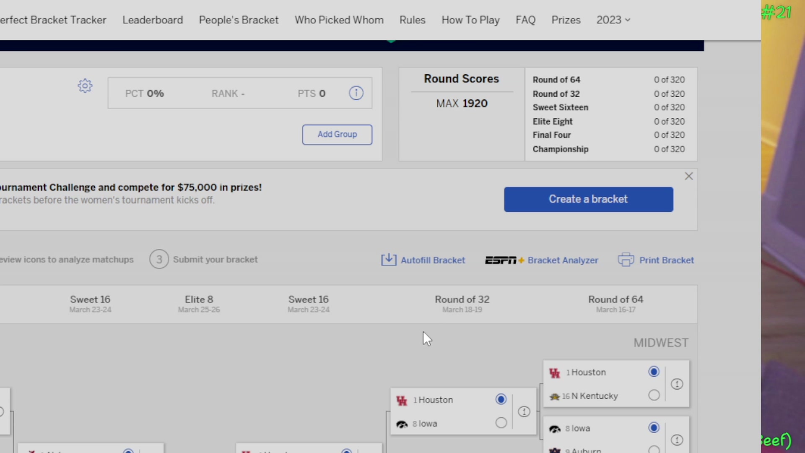The height and width of the screenshot is (453, 805).
Task: Click the Add Group button
Action: click(337, 135)
